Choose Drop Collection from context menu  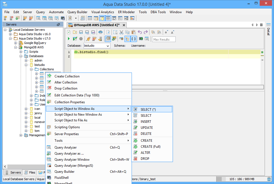pyautogui.click(x=89, y=88)
